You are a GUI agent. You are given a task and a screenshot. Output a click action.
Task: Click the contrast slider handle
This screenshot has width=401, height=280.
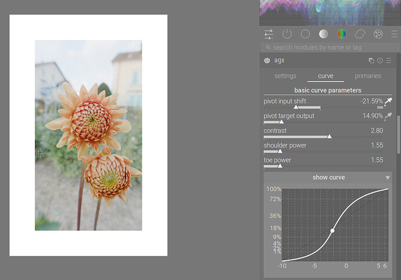point(330,137)
